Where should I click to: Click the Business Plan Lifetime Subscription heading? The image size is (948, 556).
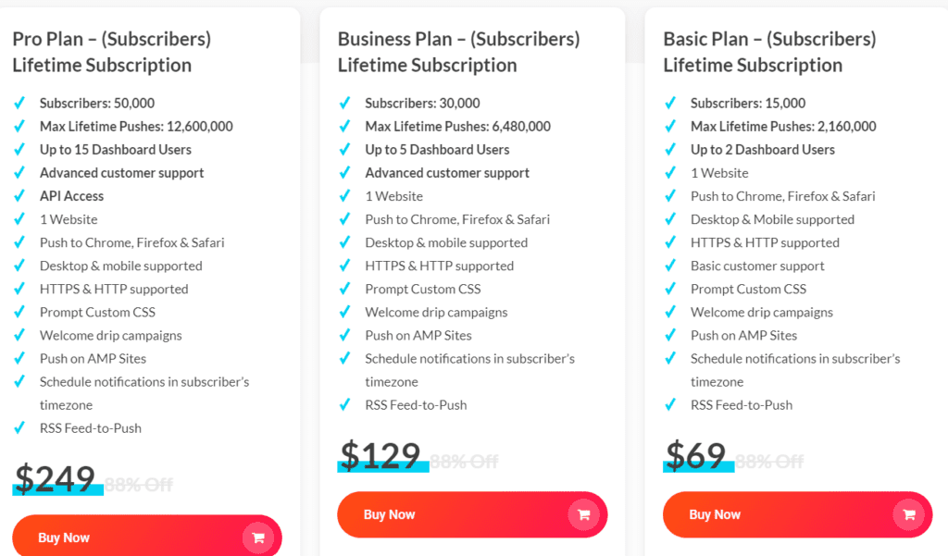[457, 53]
